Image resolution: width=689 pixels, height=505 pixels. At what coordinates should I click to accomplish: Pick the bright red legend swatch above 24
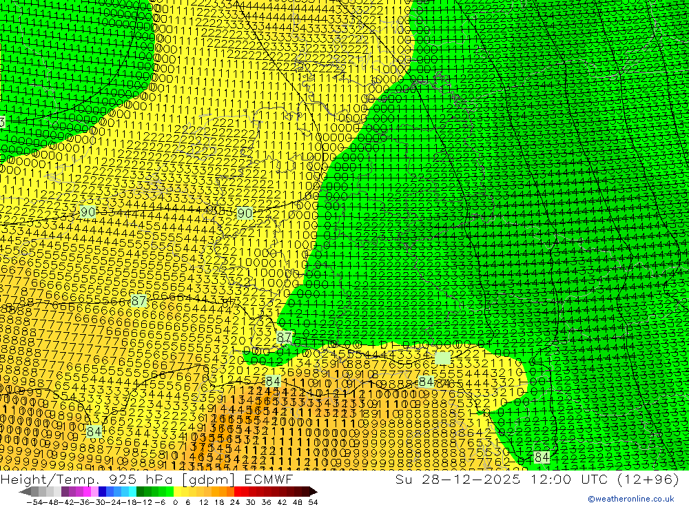(x=238, y=491)
